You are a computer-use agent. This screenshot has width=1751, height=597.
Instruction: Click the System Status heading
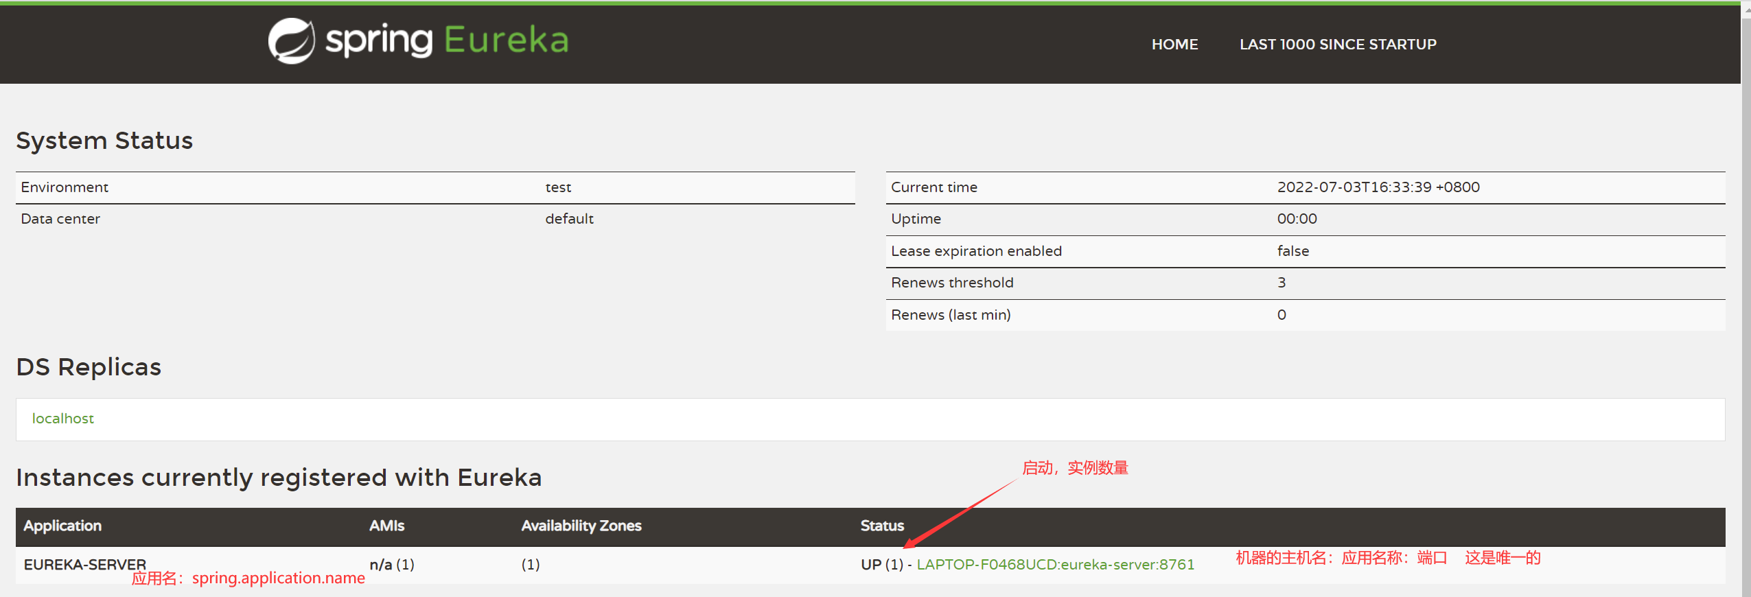(104, 141)
